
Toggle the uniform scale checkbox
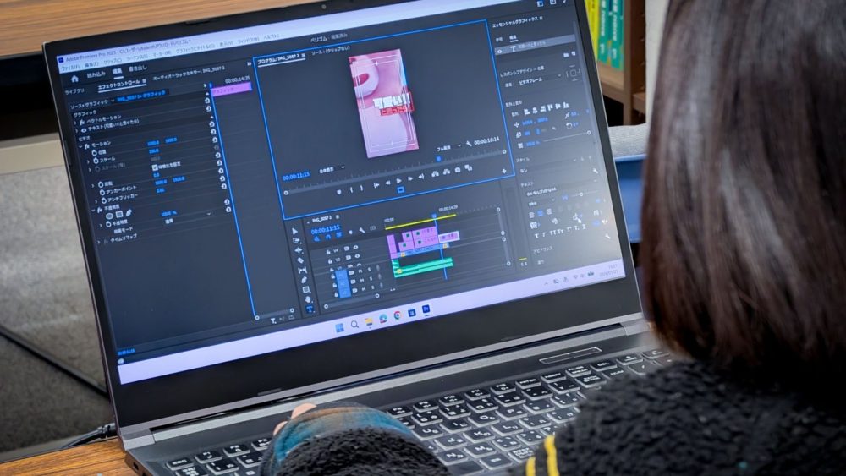(x=155, y=166)
